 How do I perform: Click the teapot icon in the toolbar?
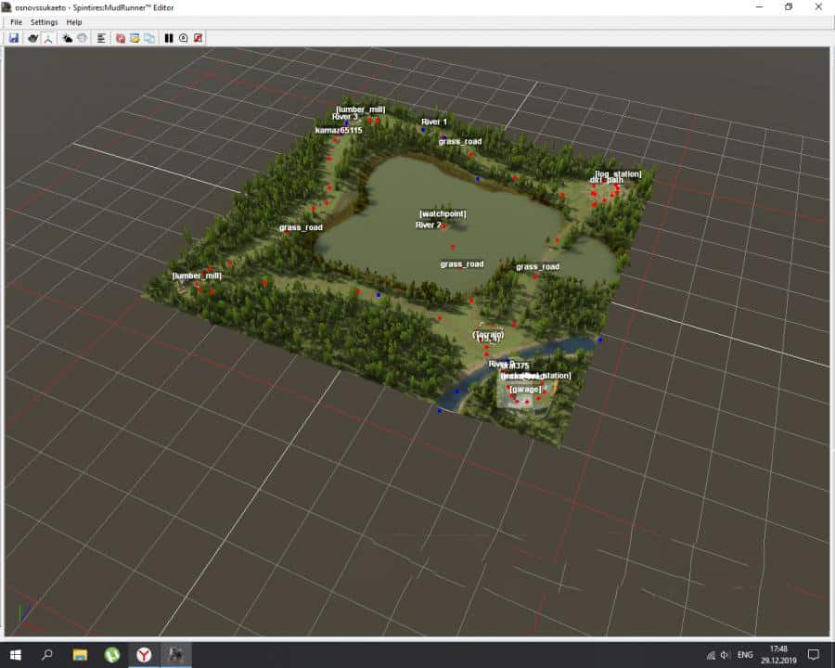coord(32,38)
